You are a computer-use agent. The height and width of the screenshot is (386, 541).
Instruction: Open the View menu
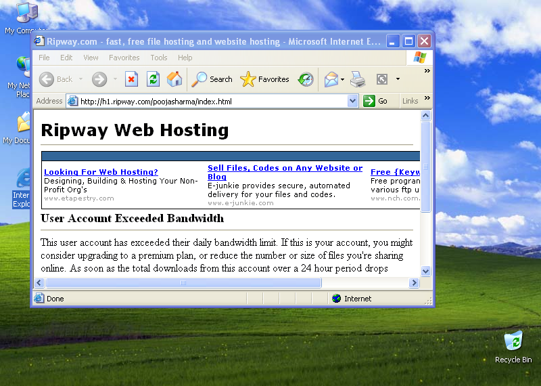[91, 58]
